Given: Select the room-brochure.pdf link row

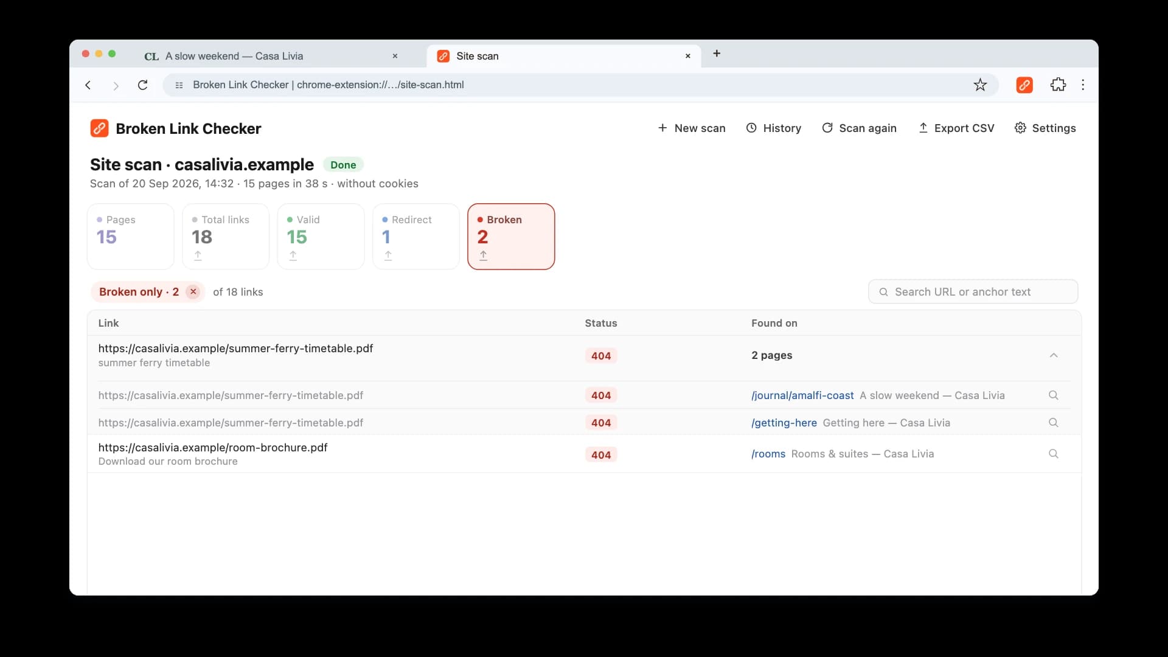Looking at the screenshot, I should click(584, 454).
